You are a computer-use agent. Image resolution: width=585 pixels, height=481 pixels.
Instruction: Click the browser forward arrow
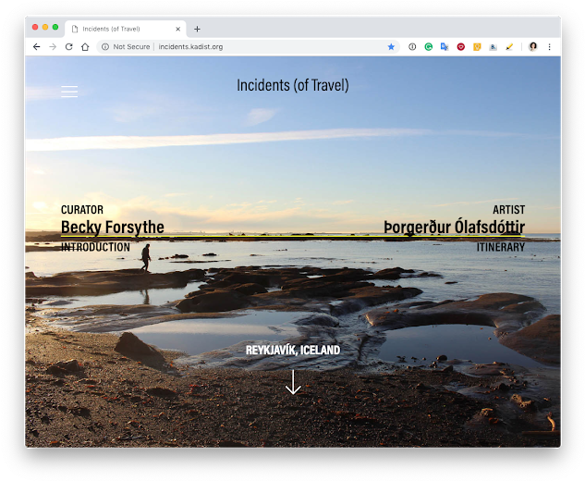pos(53,46)
